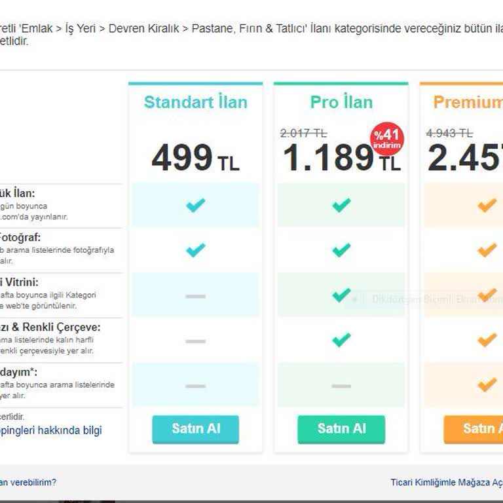Screen dimensions: 503x503
Task: Click the Pro İlan first-row green checkmark
Action: pyautogui.click(x=341, y=206)
